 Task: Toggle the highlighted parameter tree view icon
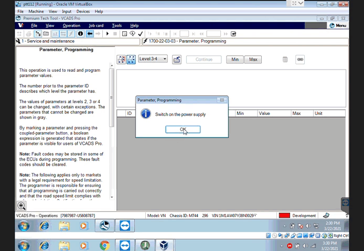(131, 60)
